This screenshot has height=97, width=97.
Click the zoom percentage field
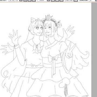pos(14,1)
